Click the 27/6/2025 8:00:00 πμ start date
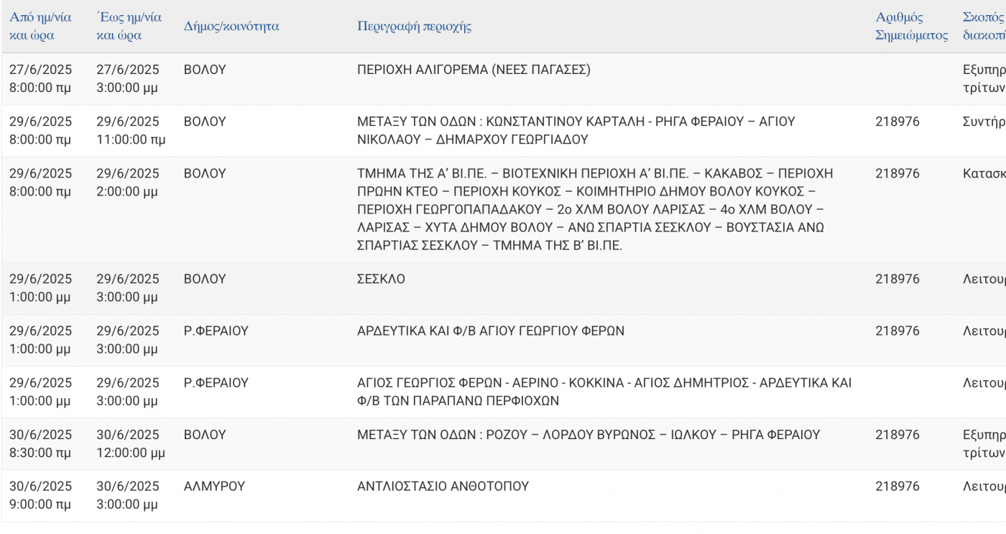1006x534 pixels. (x=40, y=79)
